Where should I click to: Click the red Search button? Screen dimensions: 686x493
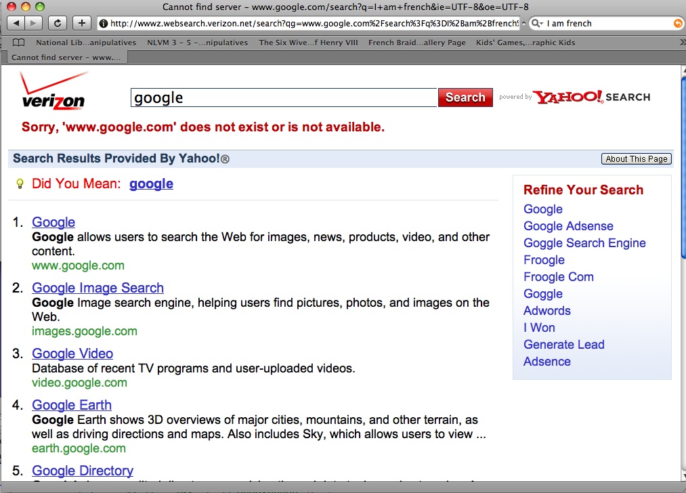(465, 97)
